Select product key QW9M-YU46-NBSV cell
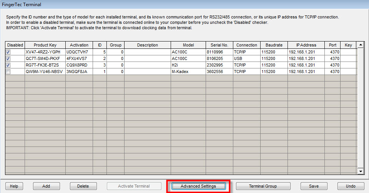The width and height of the screenshot is (369, 193). coord(45,72)
